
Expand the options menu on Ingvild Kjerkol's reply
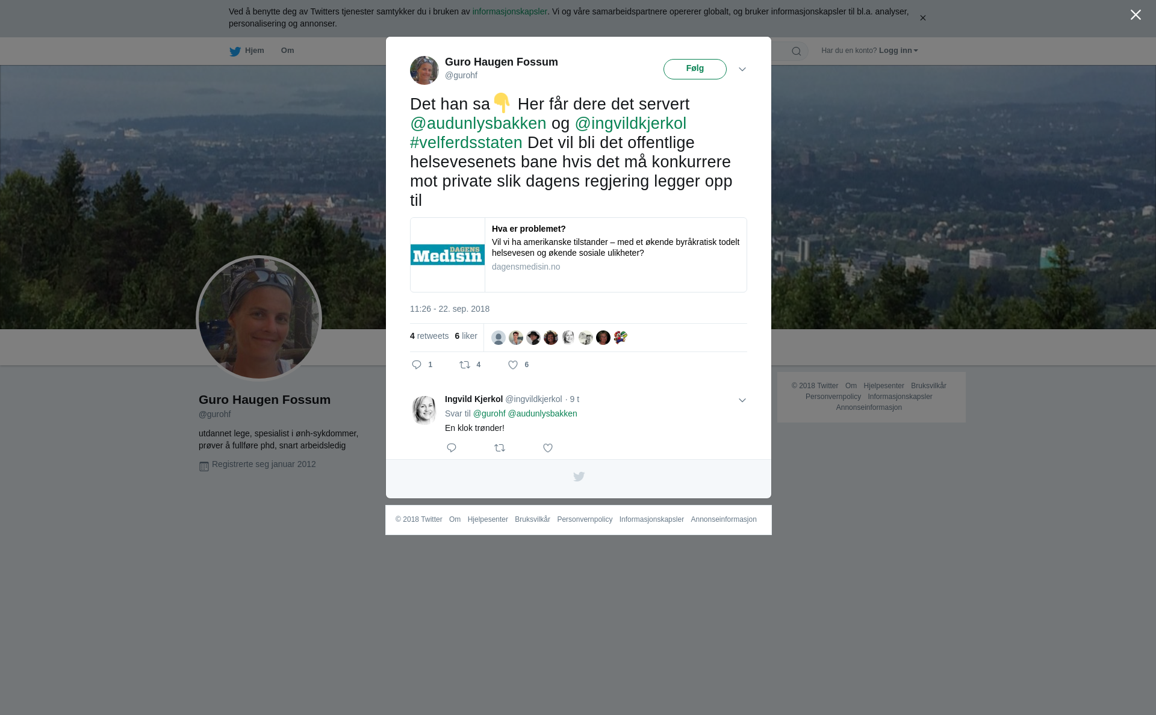pos(742,400)
